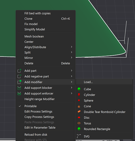
Task: Click Load... in the modifier submenu
Action: (x=104, y=82)
